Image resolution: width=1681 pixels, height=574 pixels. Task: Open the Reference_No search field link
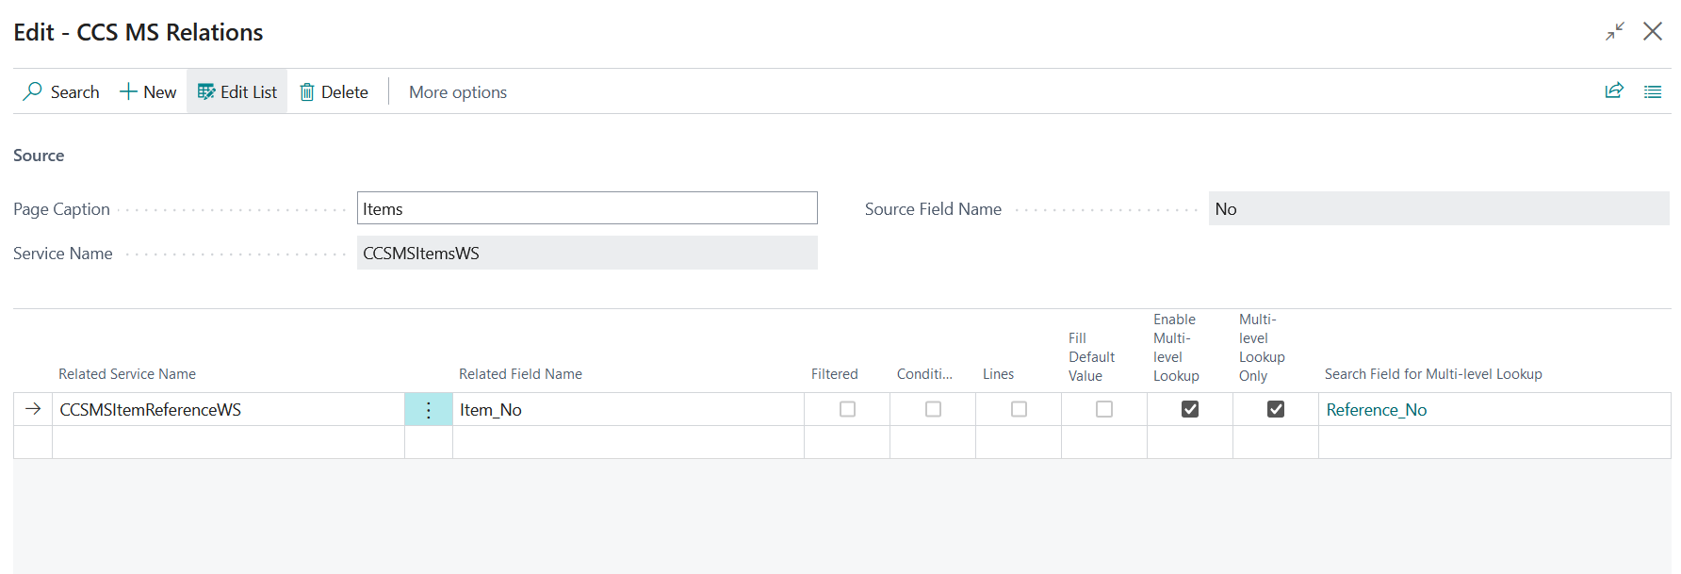[x=1377, y=410]
